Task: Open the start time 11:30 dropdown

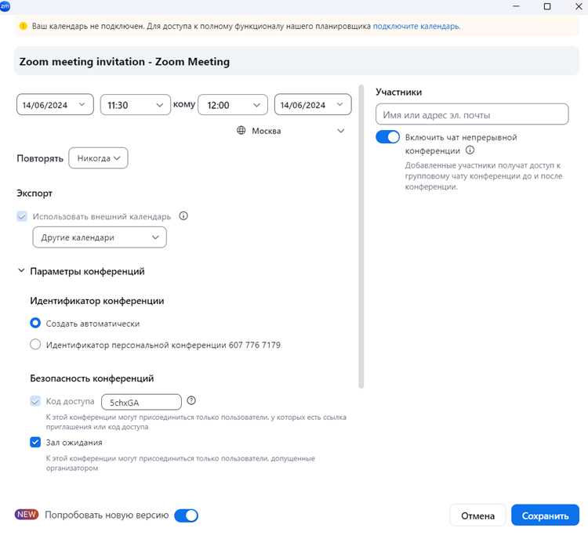Action: [x=136, y=104]
